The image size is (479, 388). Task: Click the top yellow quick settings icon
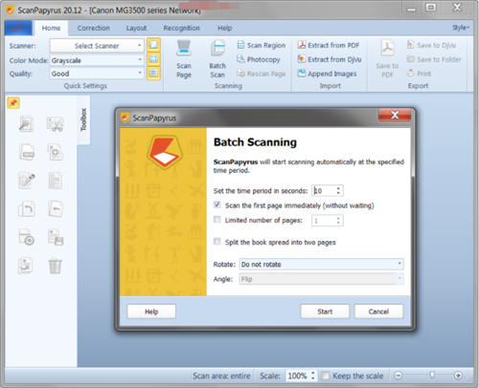[x=153, y=44]
